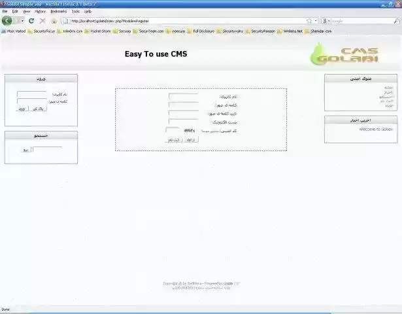Click the registration form reset button

point(191,140)
